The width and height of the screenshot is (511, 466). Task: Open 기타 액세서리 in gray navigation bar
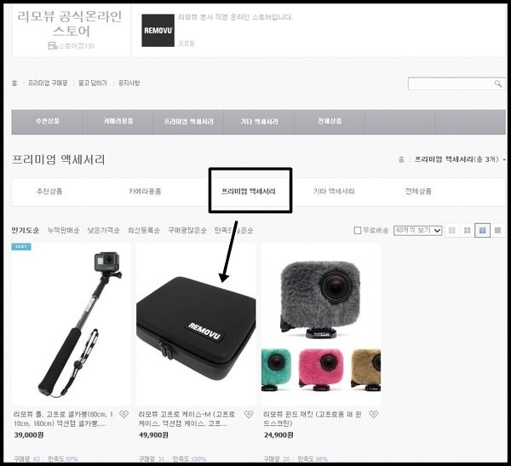259,122
